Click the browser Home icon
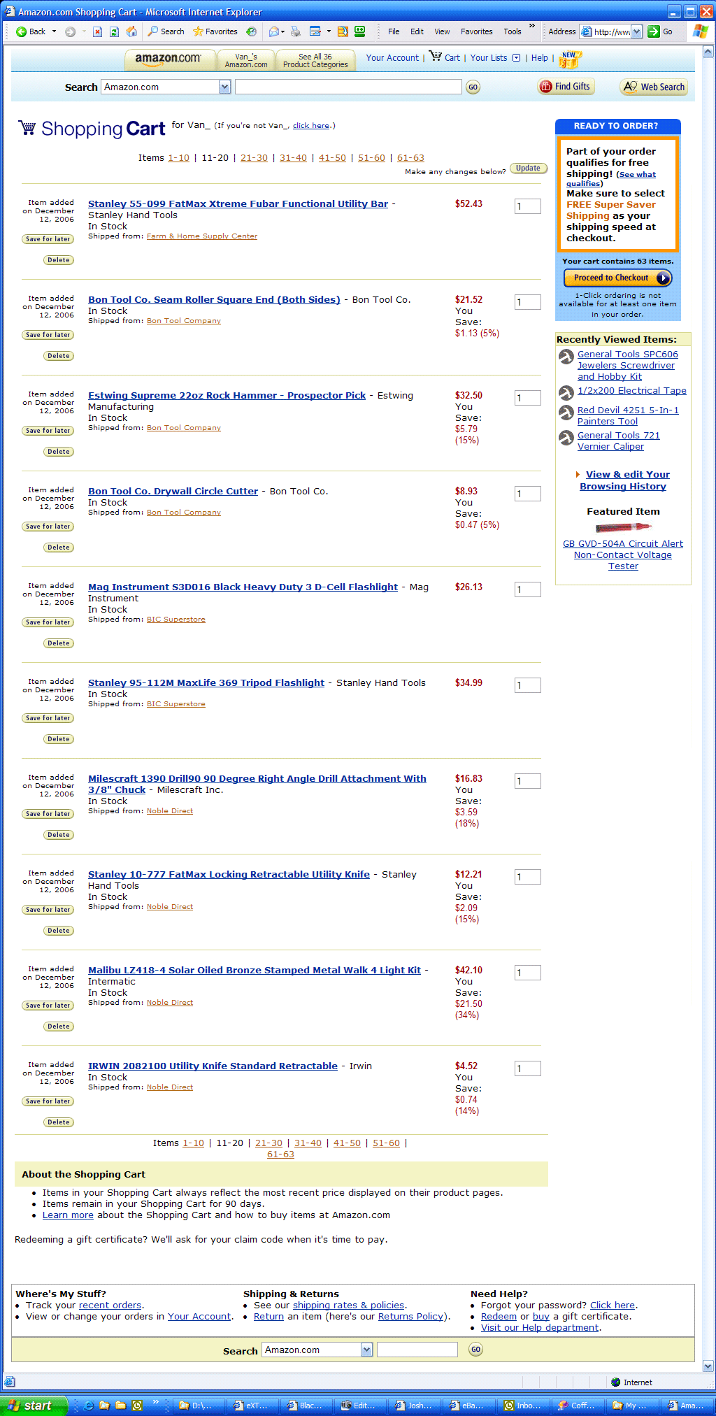The height and width of the screenshot is (1416, 716). click(x=131, y=31)
